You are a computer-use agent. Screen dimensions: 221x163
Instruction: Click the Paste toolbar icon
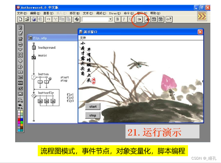(68, 19)
